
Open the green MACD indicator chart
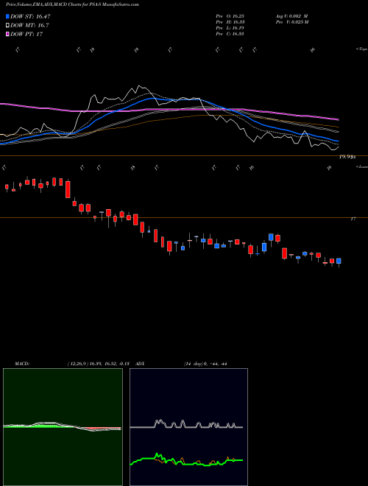point(63,427)
